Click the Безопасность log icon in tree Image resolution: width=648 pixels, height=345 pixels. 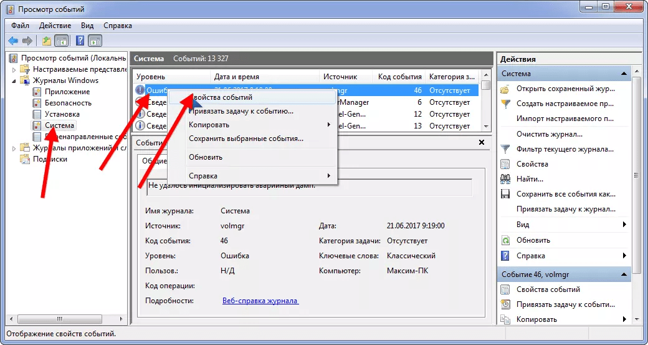point(37,103)
